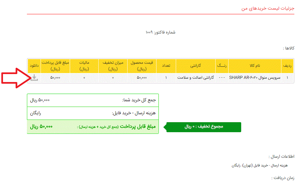Click the 'مالیات' column header
Viewport: 298px width, 181px height.
84,66
